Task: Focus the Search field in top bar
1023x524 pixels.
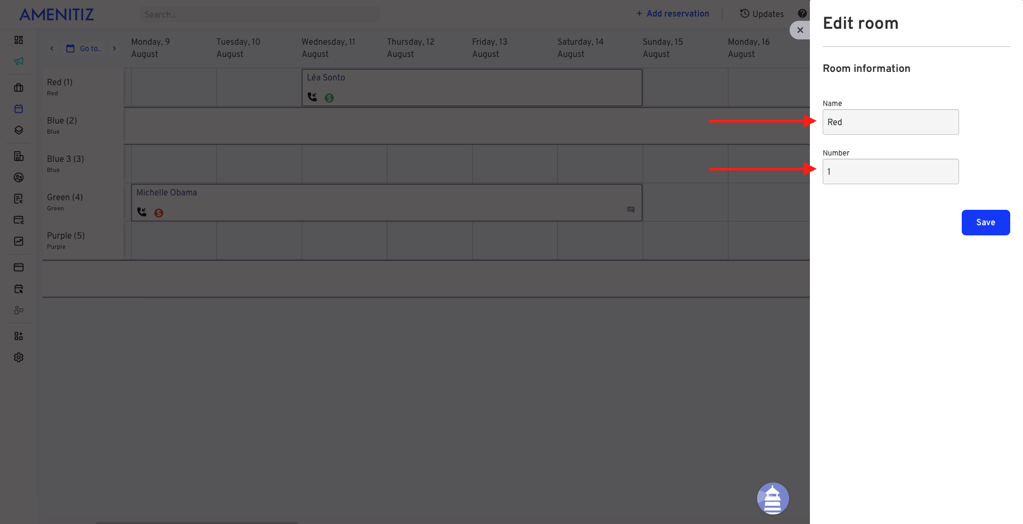Action: 260,14
